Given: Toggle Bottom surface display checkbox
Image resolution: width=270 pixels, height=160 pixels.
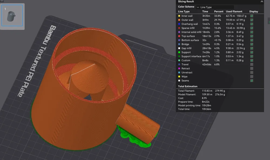Looking at the screenshot, I should (252, 40).
